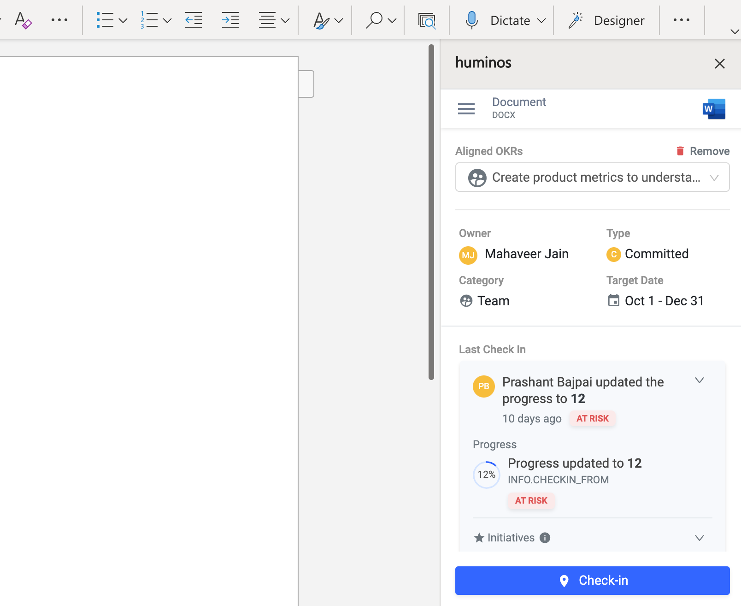The image size is (741, 606).
Task: Open the Aligned OKRs dropdown
Action: [593, 177]
